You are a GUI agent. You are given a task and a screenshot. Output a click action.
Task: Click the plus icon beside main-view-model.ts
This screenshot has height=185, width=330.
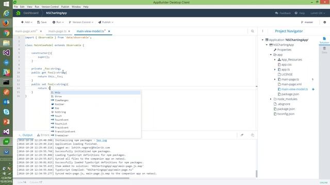pos(313,89)
